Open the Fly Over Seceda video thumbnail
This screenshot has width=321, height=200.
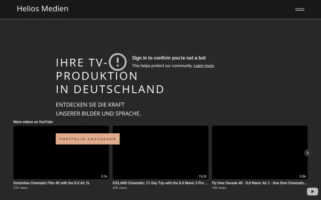pyautogui.click(x=259, y=153)
